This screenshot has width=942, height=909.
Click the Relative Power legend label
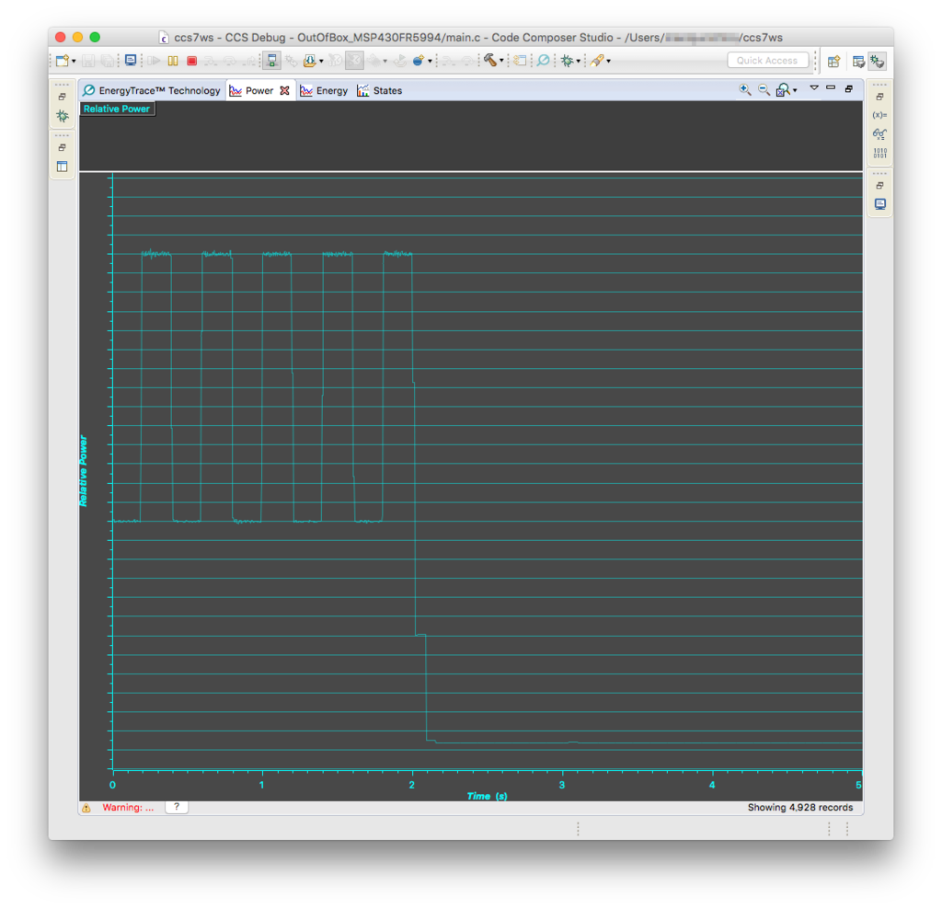coord(117,109)
